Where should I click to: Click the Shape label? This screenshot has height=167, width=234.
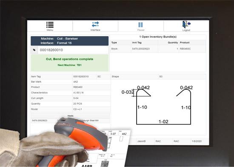click(115, 77)
